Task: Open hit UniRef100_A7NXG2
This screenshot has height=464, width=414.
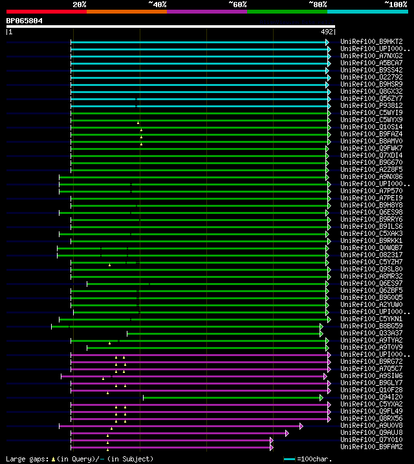Action: (x=371, y=56)
